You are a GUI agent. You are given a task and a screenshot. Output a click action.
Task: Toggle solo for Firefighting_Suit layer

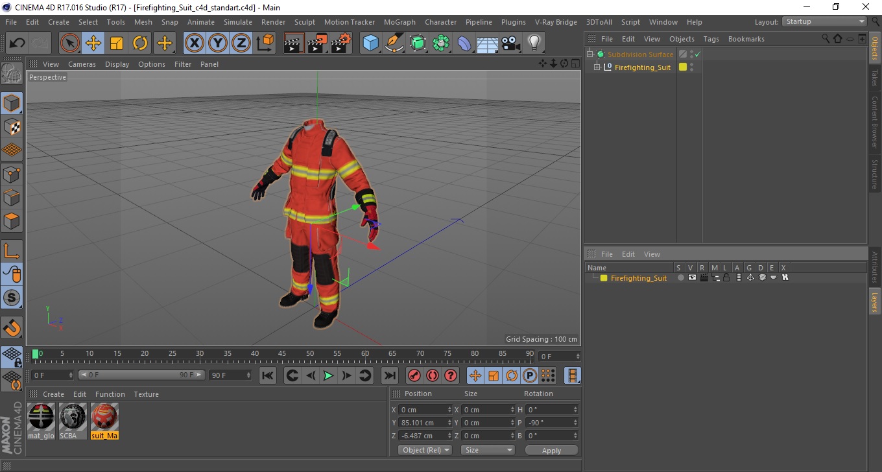click(680, 277)
